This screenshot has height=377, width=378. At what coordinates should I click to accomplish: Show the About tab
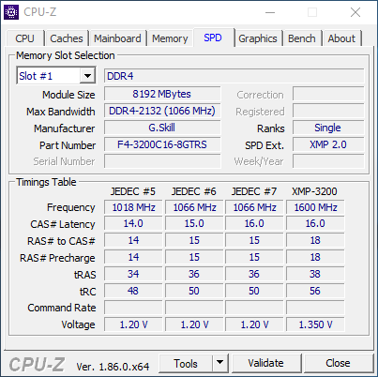coord(341,38)
